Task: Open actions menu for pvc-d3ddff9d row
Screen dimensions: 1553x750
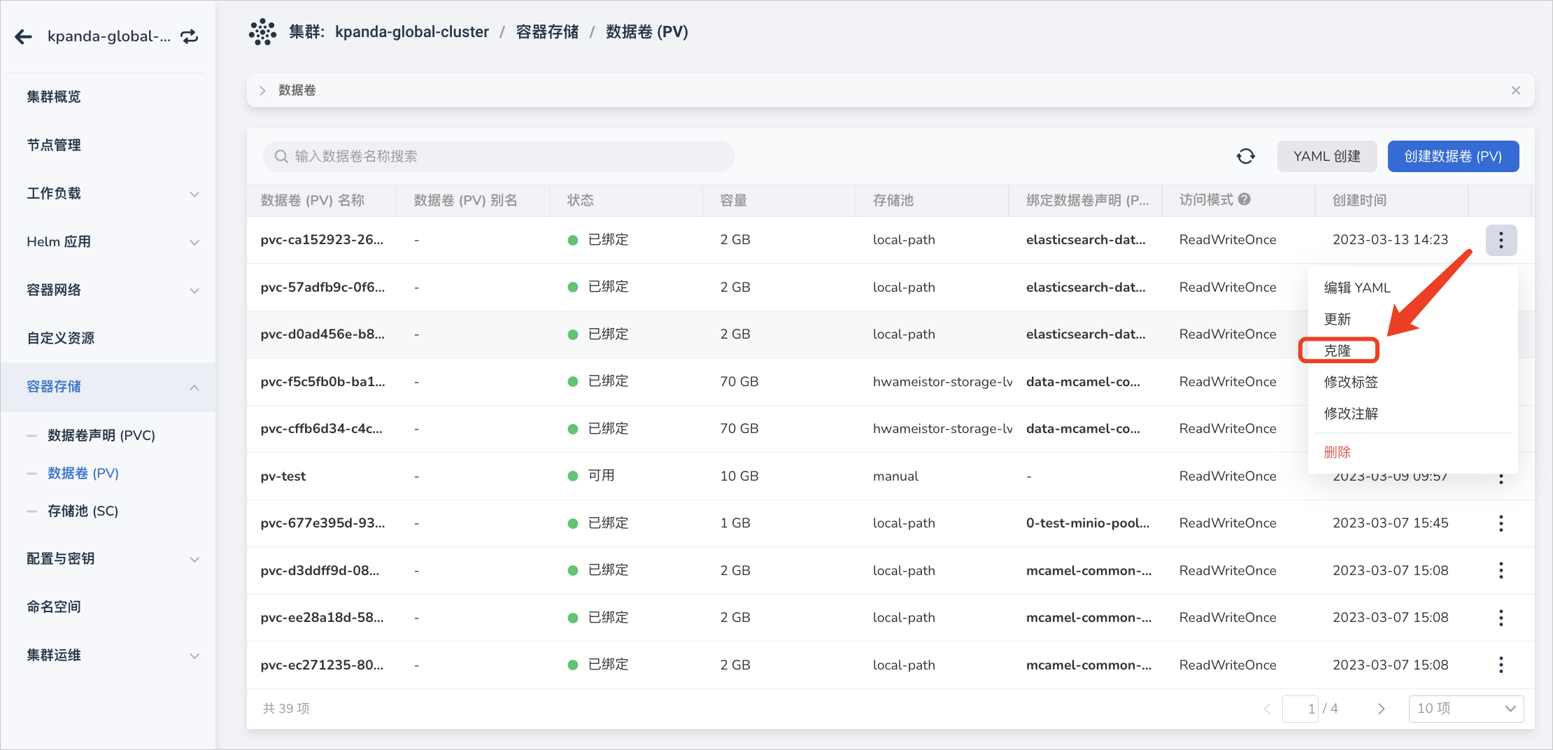Action: (x=1501, y=570)
